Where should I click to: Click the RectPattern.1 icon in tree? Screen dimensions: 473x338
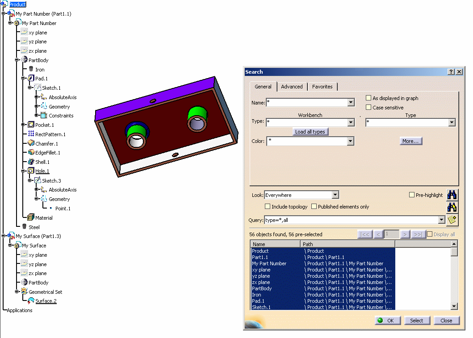[31, 134]
